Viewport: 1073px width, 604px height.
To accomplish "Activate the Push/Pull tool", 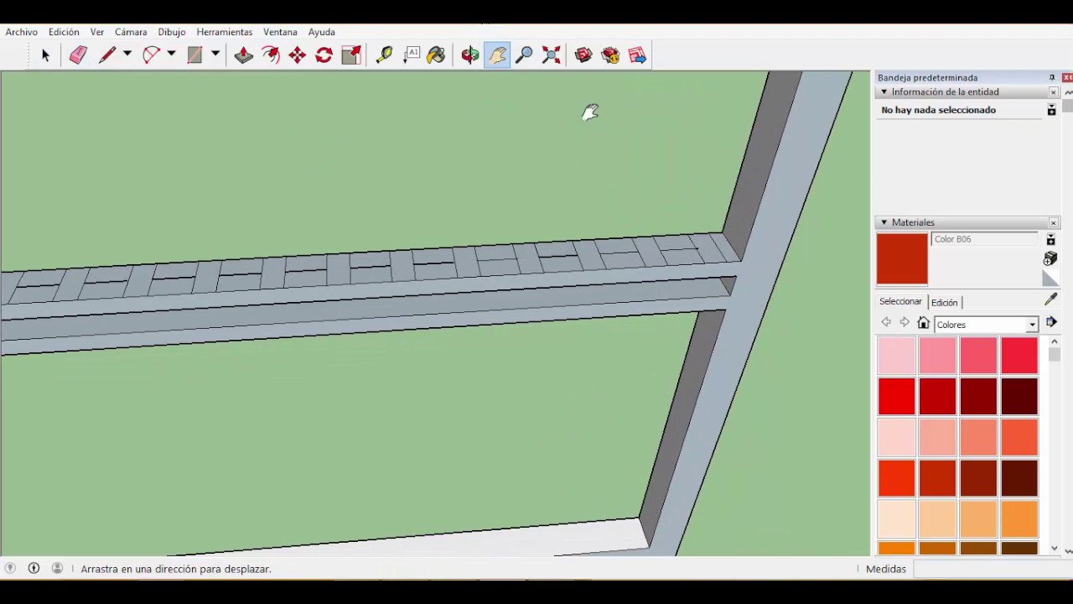I will [x=243, y=55].
